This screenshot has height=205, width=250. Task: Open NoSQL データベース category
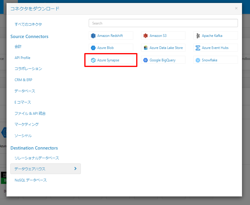(31, 180)
